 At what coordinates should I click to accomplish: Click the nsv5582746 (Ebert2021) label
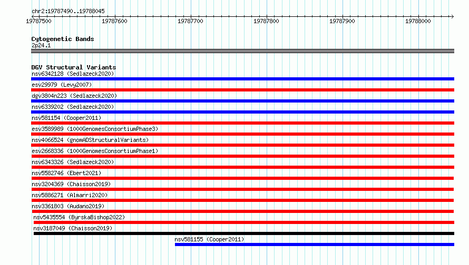click(66, 173)
